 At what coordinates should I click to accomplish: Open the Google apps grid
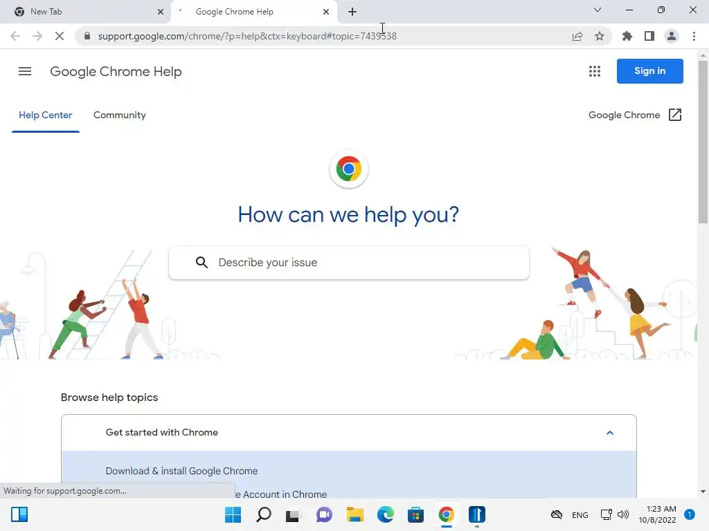(x=595, y=71)
